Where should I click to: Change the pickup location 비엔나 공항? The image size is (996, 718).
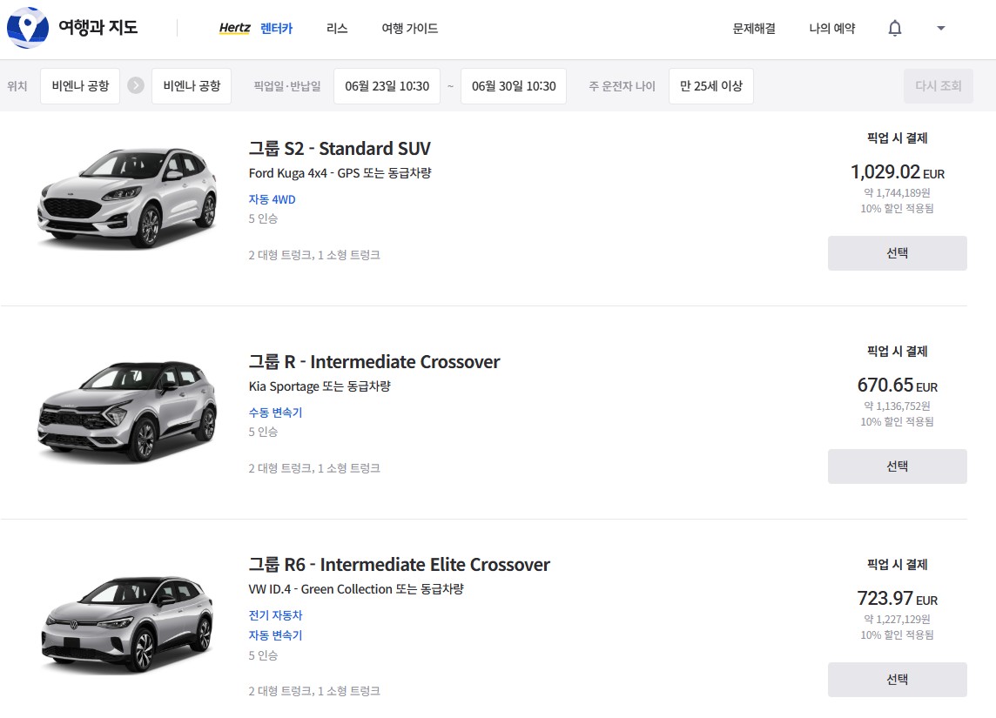(x=80, y=86)
